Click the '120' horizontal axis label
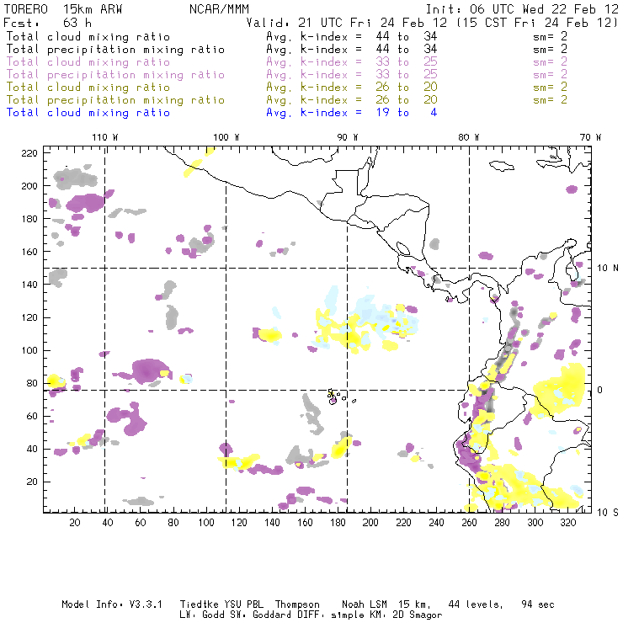This screenshot has width=623, height=623. [239, 523]
